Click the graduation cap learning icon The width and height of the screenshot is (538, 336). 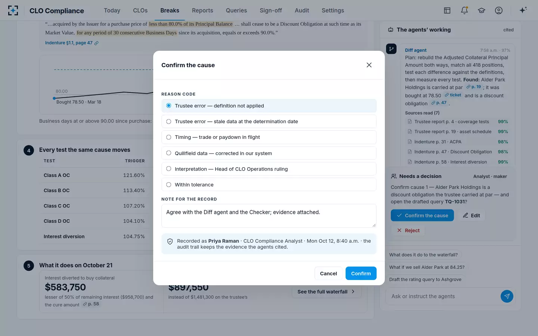click(x=482, y=10)
